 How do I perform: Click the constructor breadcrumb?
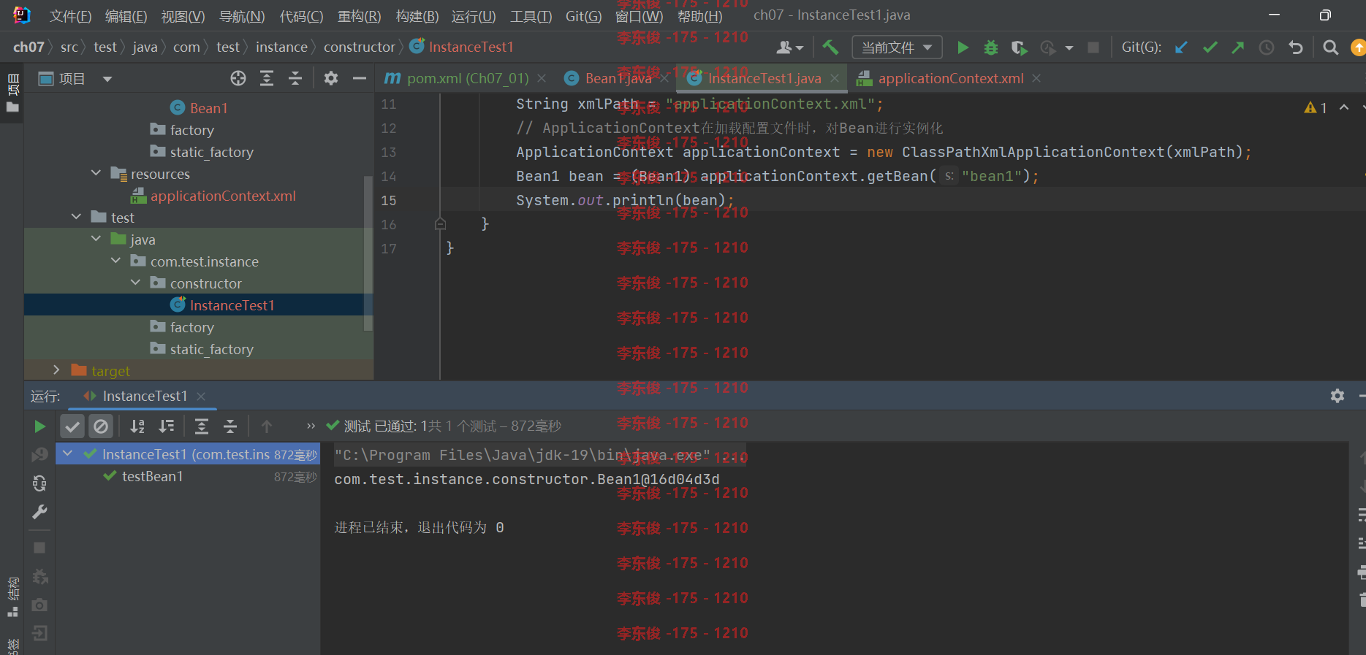point(360,47)
